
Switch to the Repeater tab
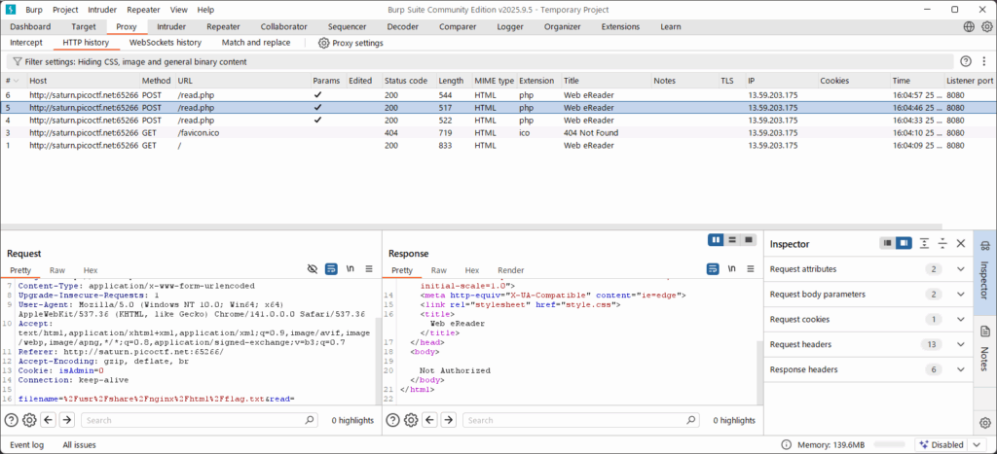(223, 27)
